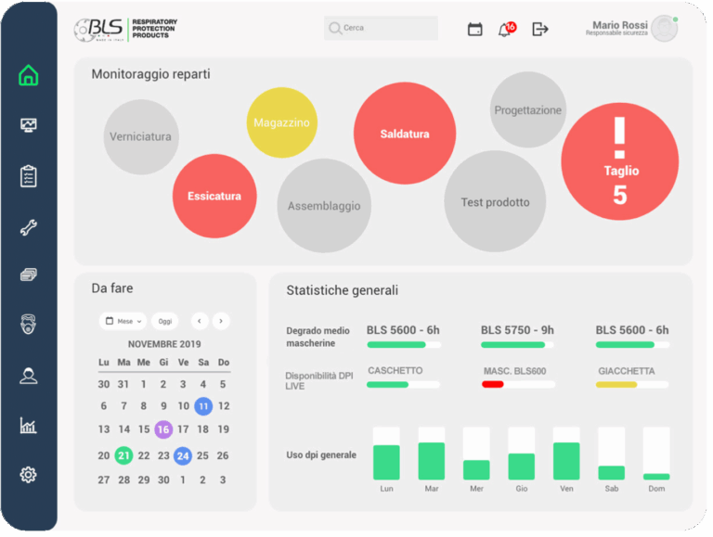Click the Dom usage bar
This screenshot has width=713, height=537.
coord(656,454)
